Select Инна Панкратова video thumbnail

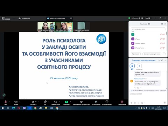click(64, 27)
